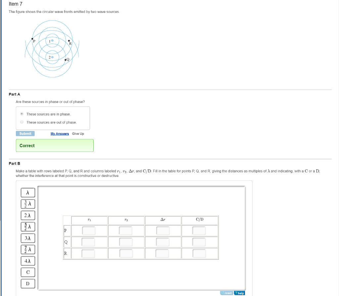Select 'These sources are in phase' option
This screenshot has height=296, width=339.
coord(21,114)
